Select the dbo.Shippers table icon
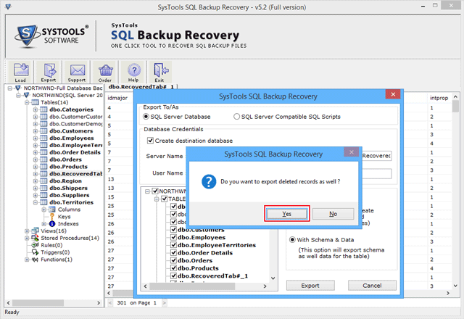 (43, 188)
